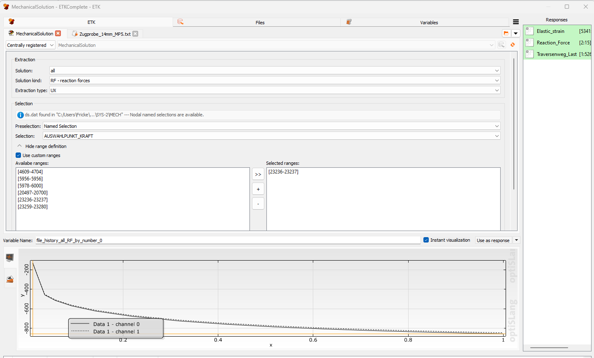The width and height of the screenshot is (594, 358).
Task: Click the >> move ranges button
Action: coord(258,174)
